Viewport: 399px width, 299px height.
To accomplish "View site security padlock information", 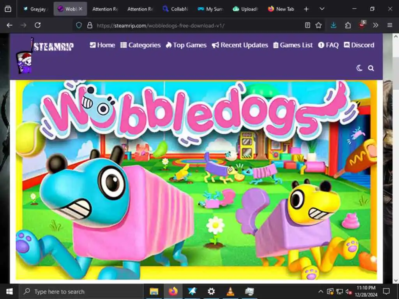I will pos(90,25).
